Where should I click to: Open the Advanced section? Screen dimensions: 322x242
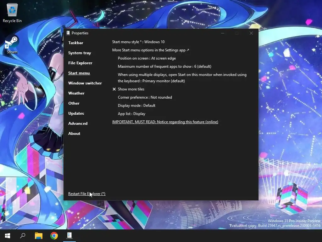point(78,124)
